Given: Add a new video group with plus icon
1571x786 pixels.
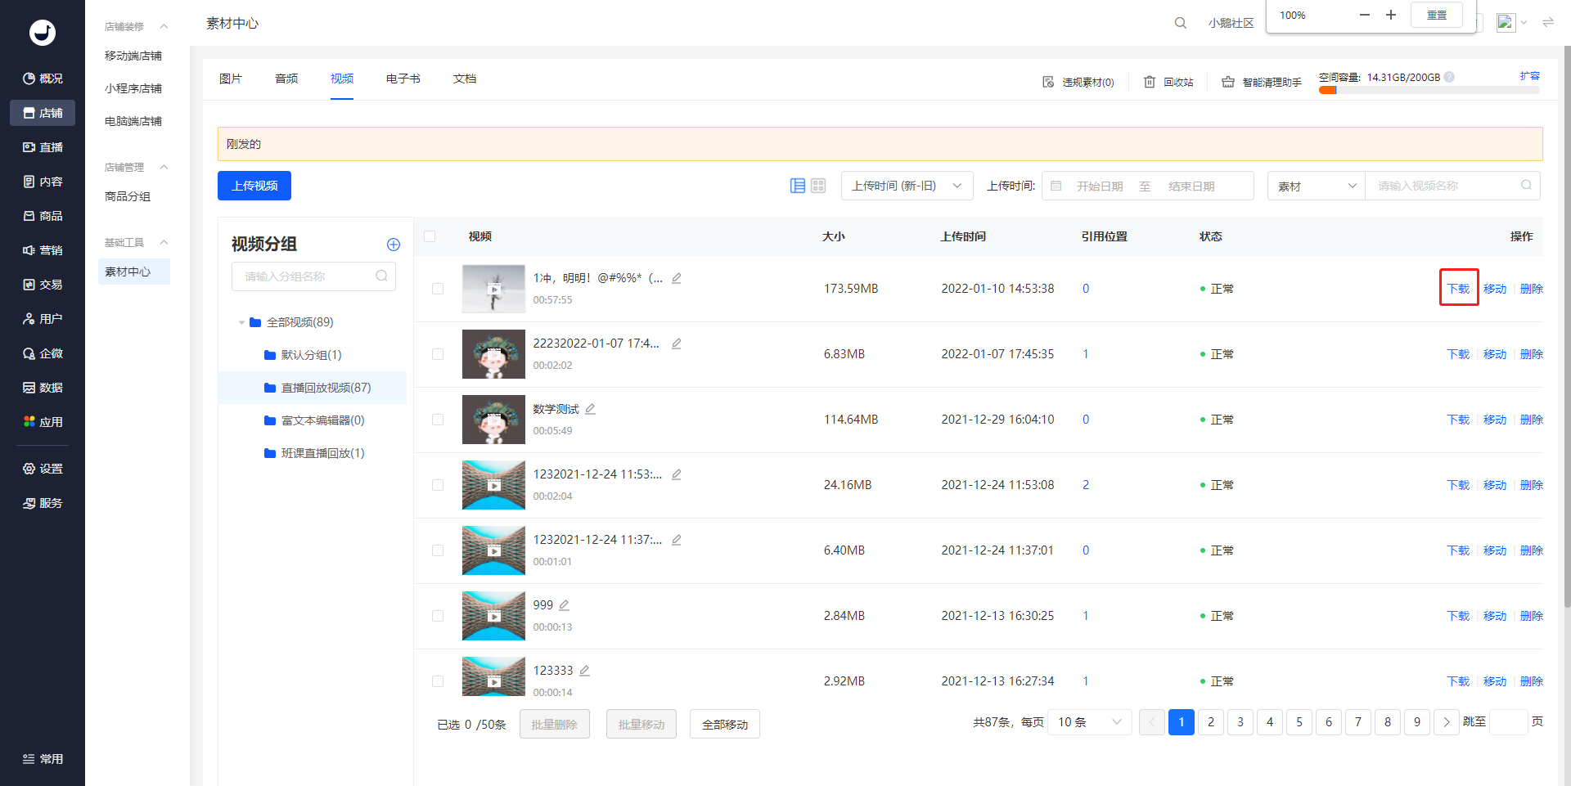Looking at the screenshot, I should click(393, 245).
